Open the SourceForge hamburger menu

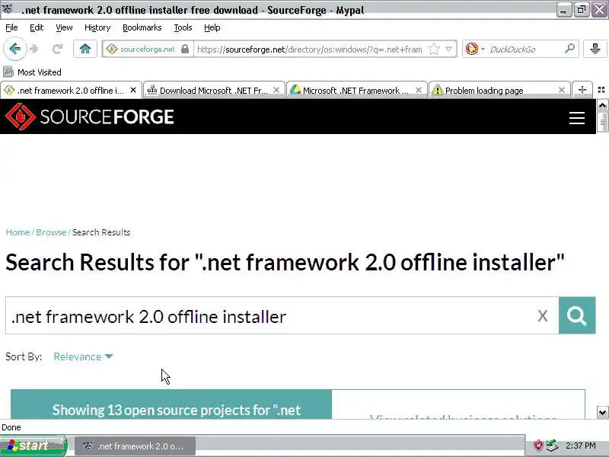click(x=577, y=118)
